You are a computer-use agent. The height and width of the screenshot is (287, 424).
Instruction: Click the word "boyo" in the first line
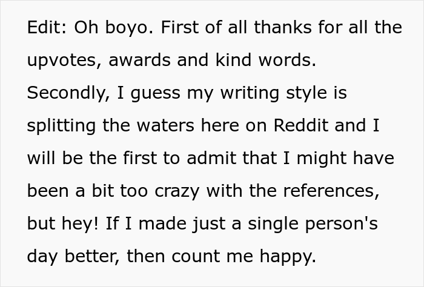pos(126,28)
